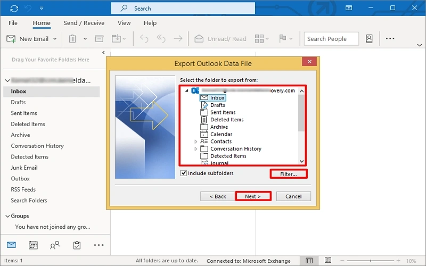This screenshot has height=266, width=426.
Task: Click the Forward arrow icon
Action: tap(178, 39)
